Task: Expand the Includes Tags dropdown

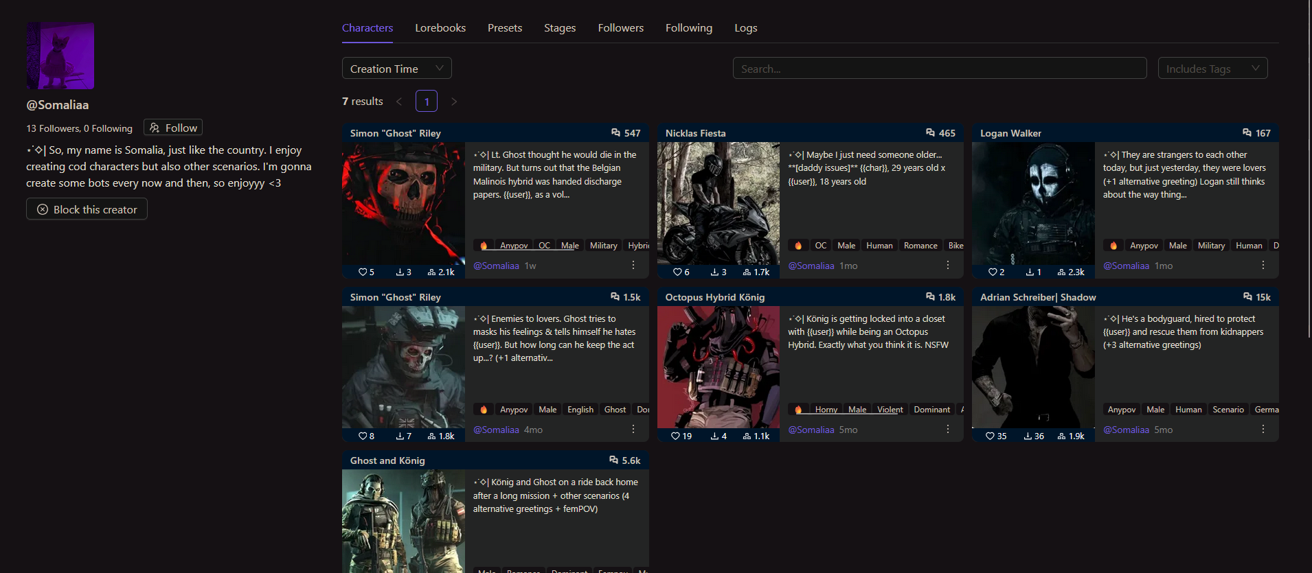Action: point(1212,69)
